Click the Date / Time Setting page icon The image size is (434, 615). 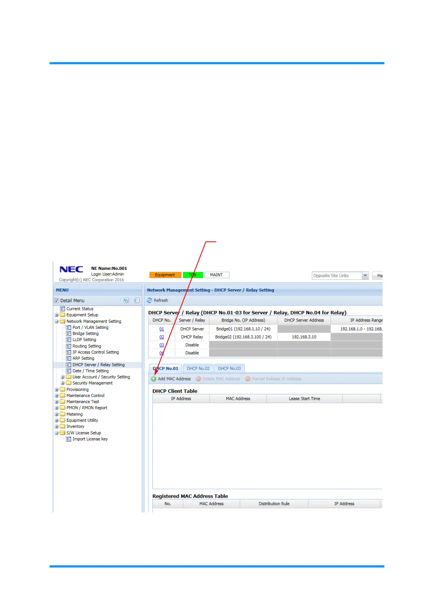point(68,371)
